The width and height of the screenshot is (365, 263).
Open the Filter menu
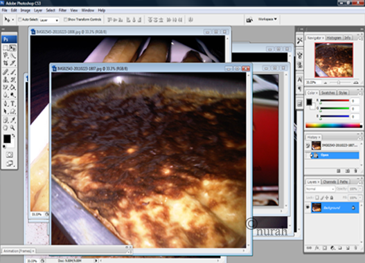(62, 10)
